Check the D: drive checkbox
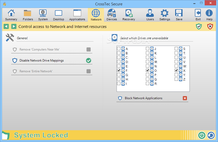This screenshot has height=142, width=218. pyautogui.click(x=119, y=62)
